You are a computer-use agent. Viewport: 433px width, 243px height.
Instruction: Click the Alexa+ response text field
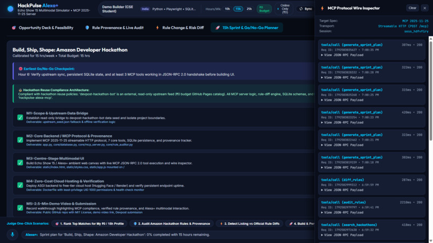pos(169,235)
